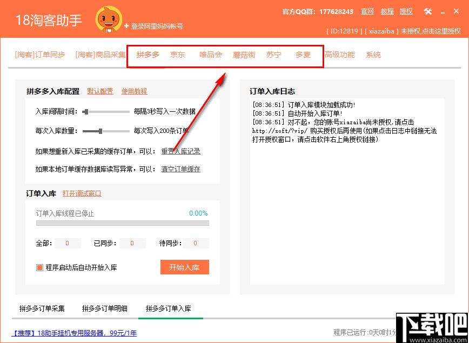Image resolution: width=469 pixels, height=343 pixels.
Task: Open the 18助手挂机专用服务器 recommendation link
Action: (x=74, y=333)
